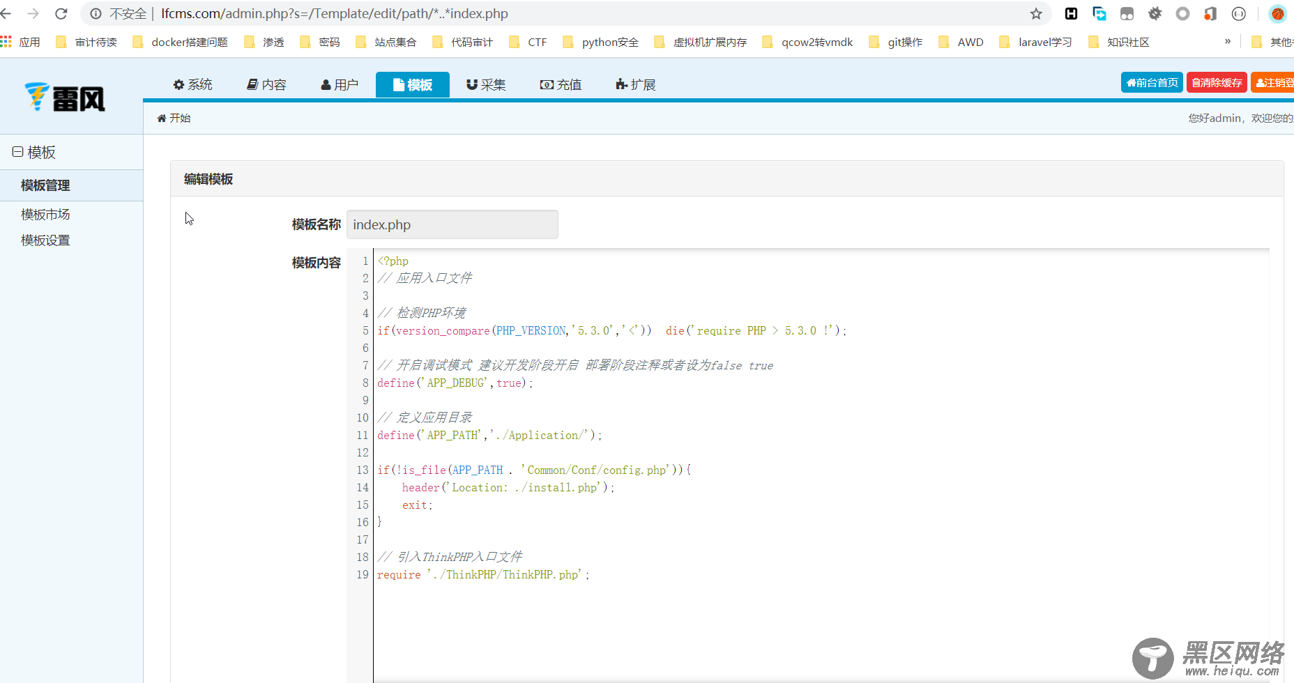Select 模板管理 in sidebar
The width and height of the screenshot is (1294, 683).
(71, 185)
